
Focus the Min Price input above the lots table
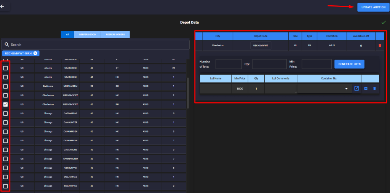(316, 64)
